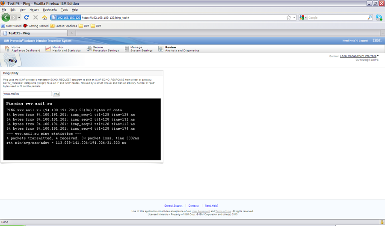Click the Monitor chart icon
The width and height of the screenshot is (385, 226).
coord(48,49)
